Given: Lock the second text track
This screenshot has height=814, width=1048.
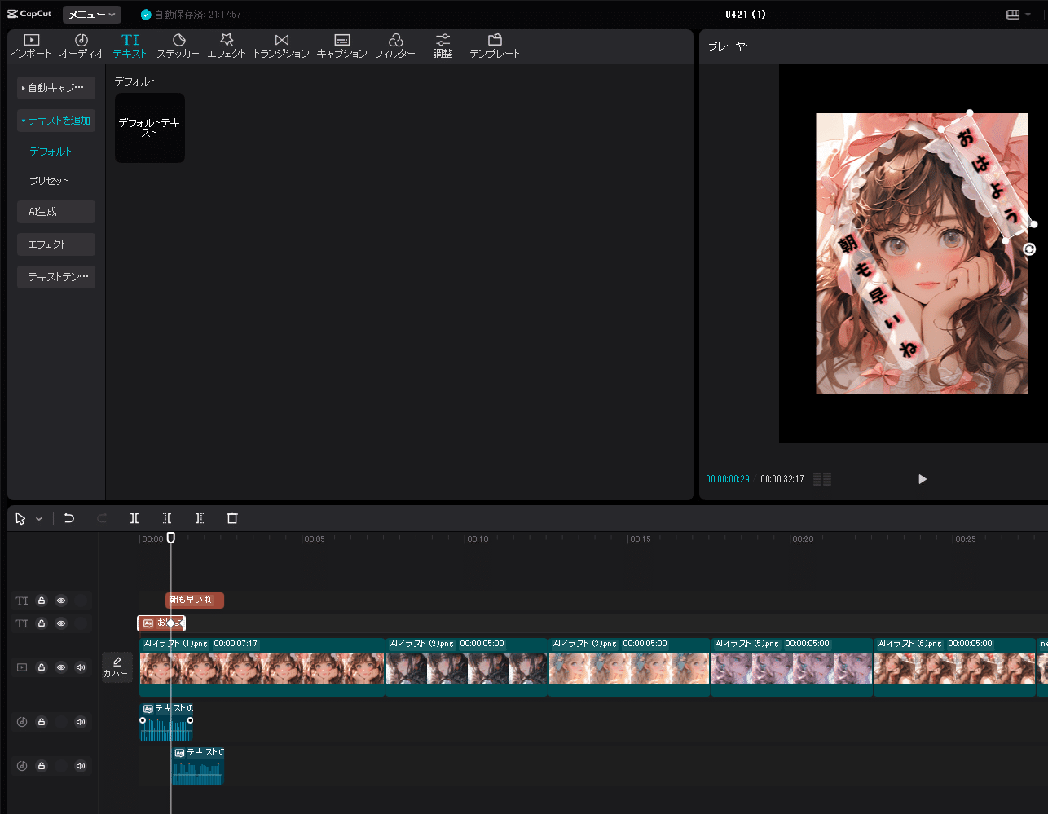Looking at the screenshot, I should [42, 623].
